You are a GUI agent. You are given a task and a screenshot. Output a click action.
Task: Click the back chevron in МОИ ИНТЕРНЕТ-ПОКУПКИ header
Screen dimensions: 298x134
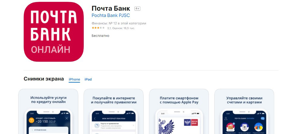tap(95, 119)
